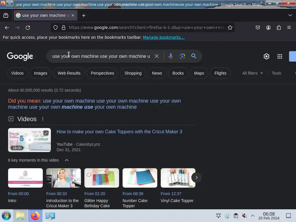Expand hidden tray icons chevron

(x=253, y=216)
